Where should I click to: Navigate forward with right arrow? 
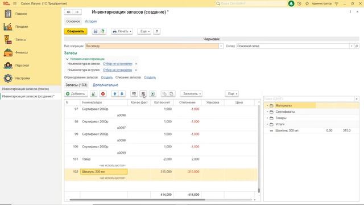pyautogui.click(x=77, y=12)
